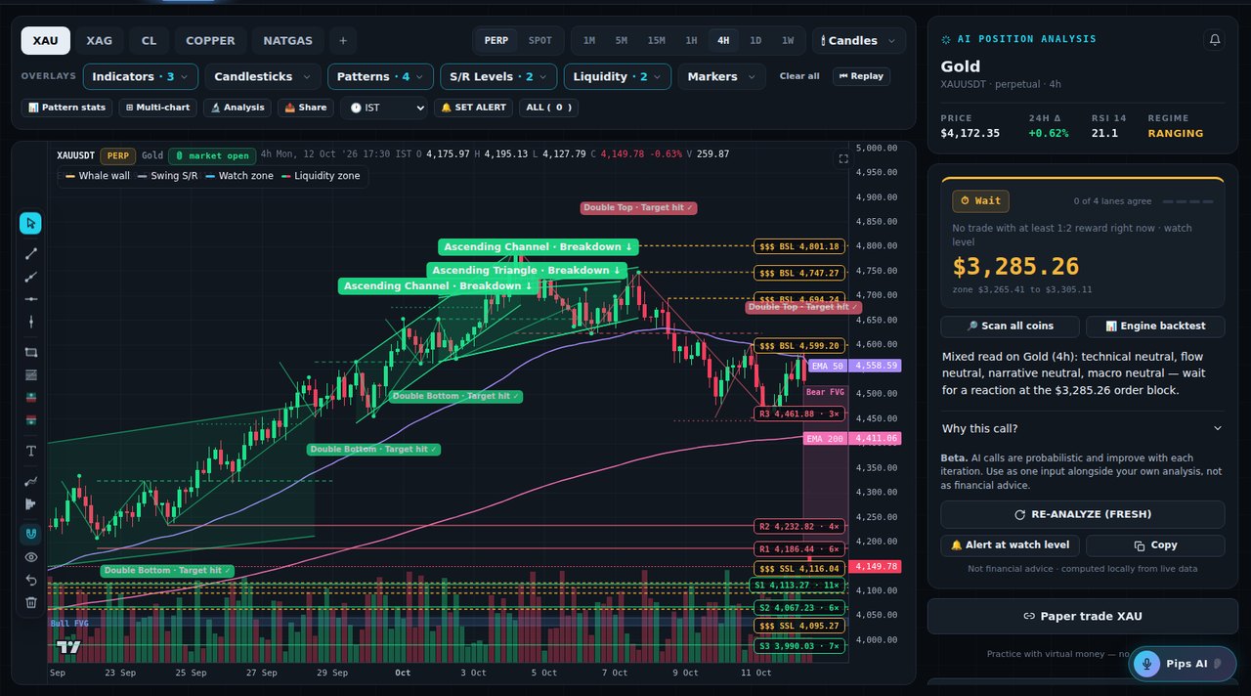Expand Patterns overlay dropdown

[381, 76]
